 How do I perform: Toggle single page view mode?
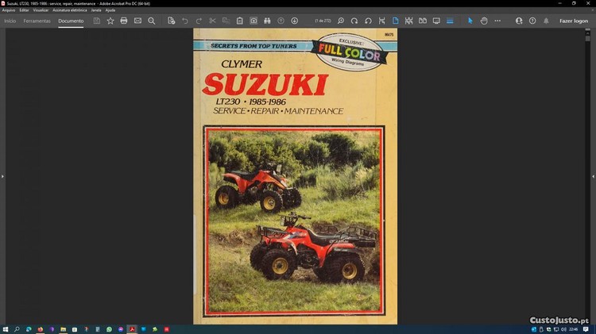pos(397,21)
